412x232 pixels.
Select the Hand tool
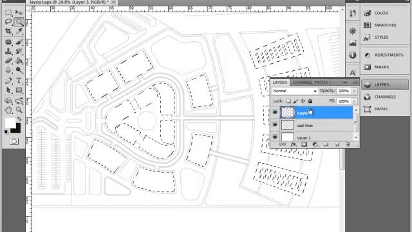point(8,110)
